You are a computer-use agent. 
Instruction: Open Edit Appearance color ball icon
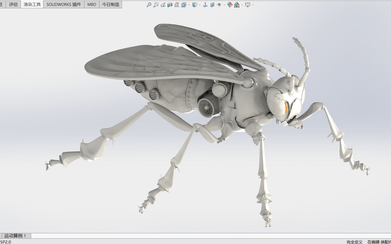(x=230, y=5)
